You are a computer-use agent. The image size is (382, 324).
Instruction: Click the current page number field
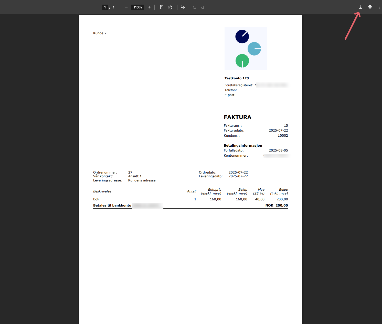pos(105,7)
